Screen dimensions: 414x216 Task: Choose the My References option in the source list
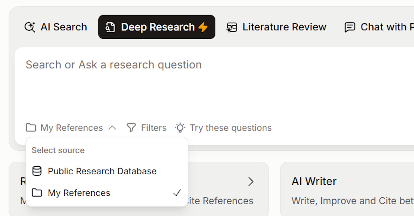(79, 193)
